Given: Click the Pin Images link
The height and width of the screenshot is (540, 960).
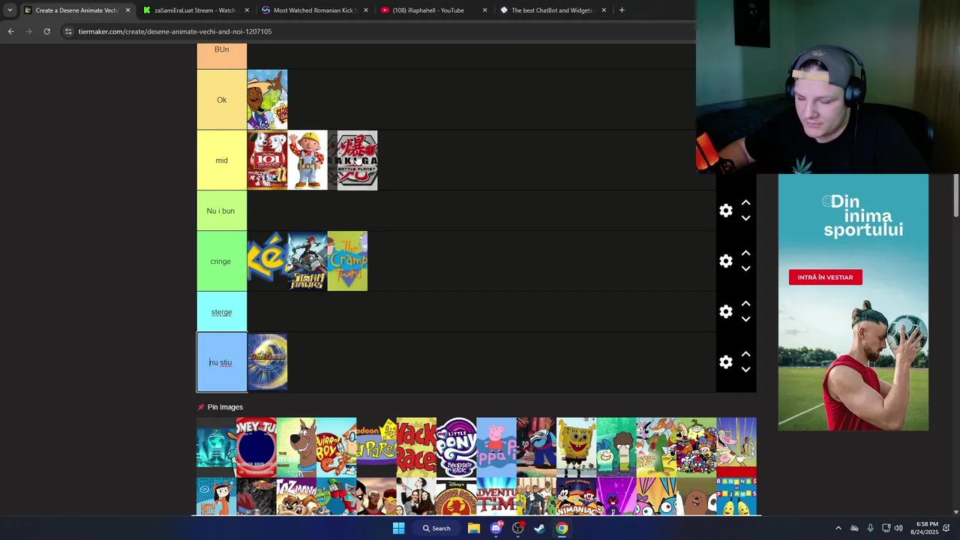Looking at the screenshot, I should [x=225, y=407].
